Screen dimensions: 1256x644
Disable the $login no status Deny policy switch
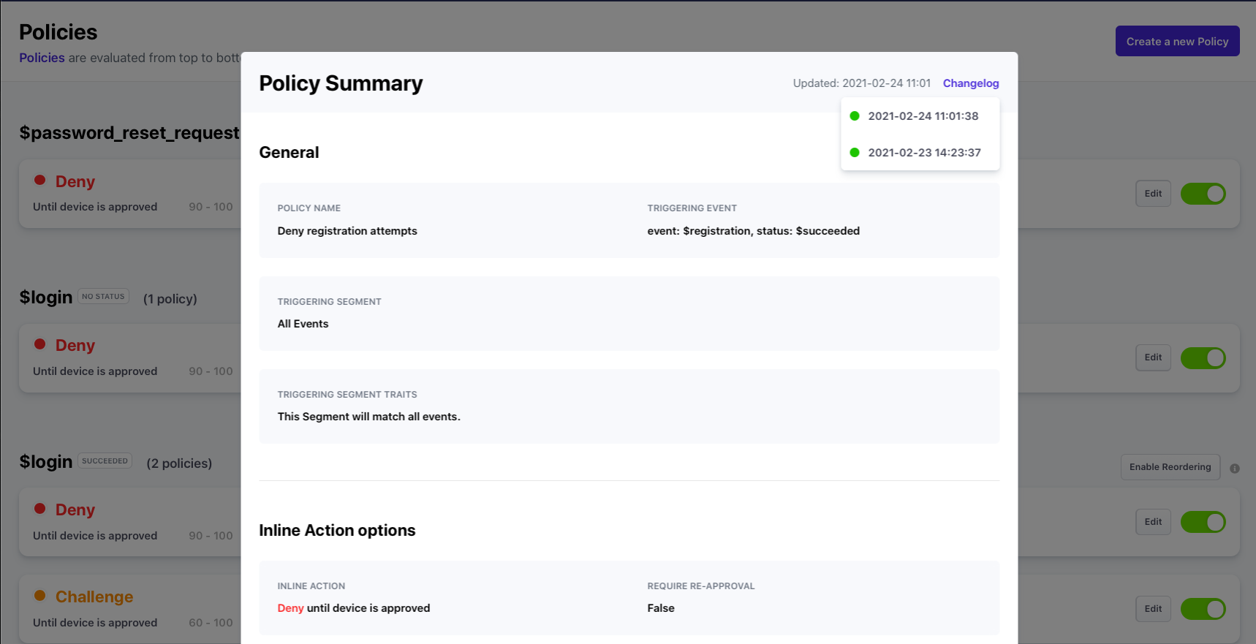coord(1203,358)
